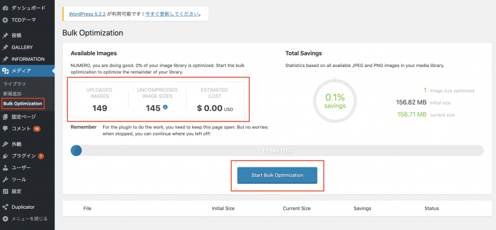The width and height of the screenshot is (496, 230).
Task: Click the wrench icon beside ツール
Action: [x=5, y=179]
